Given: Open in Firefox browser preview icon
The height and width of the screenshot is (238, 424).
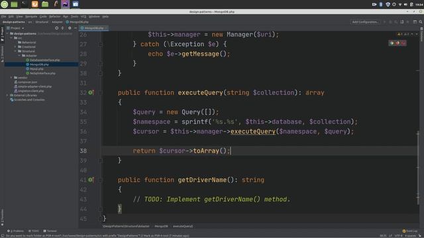Looking at the screenshot, I should click(397, 43).
